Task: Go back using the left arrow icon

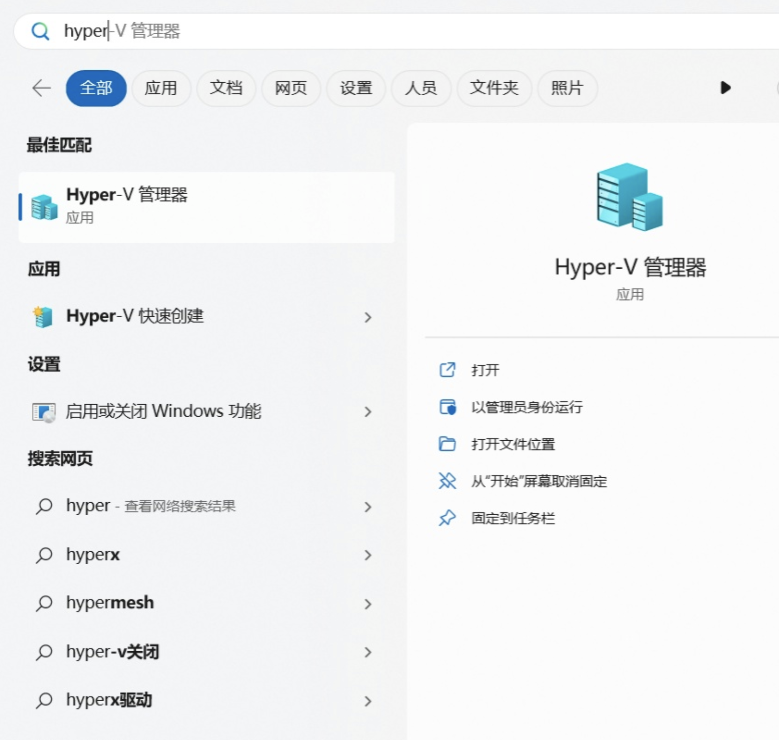Action: coord(42,88)
